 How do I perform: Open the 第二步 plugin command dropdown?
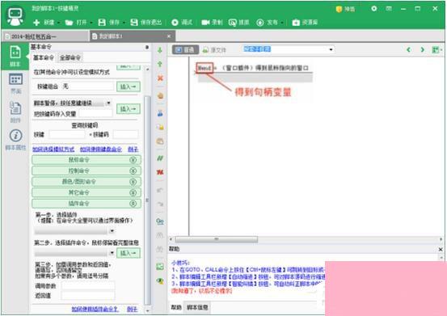click(x=112, y=253)
